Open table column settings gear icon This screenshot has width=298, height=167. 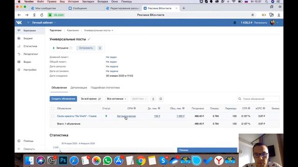tap(161, 99)
